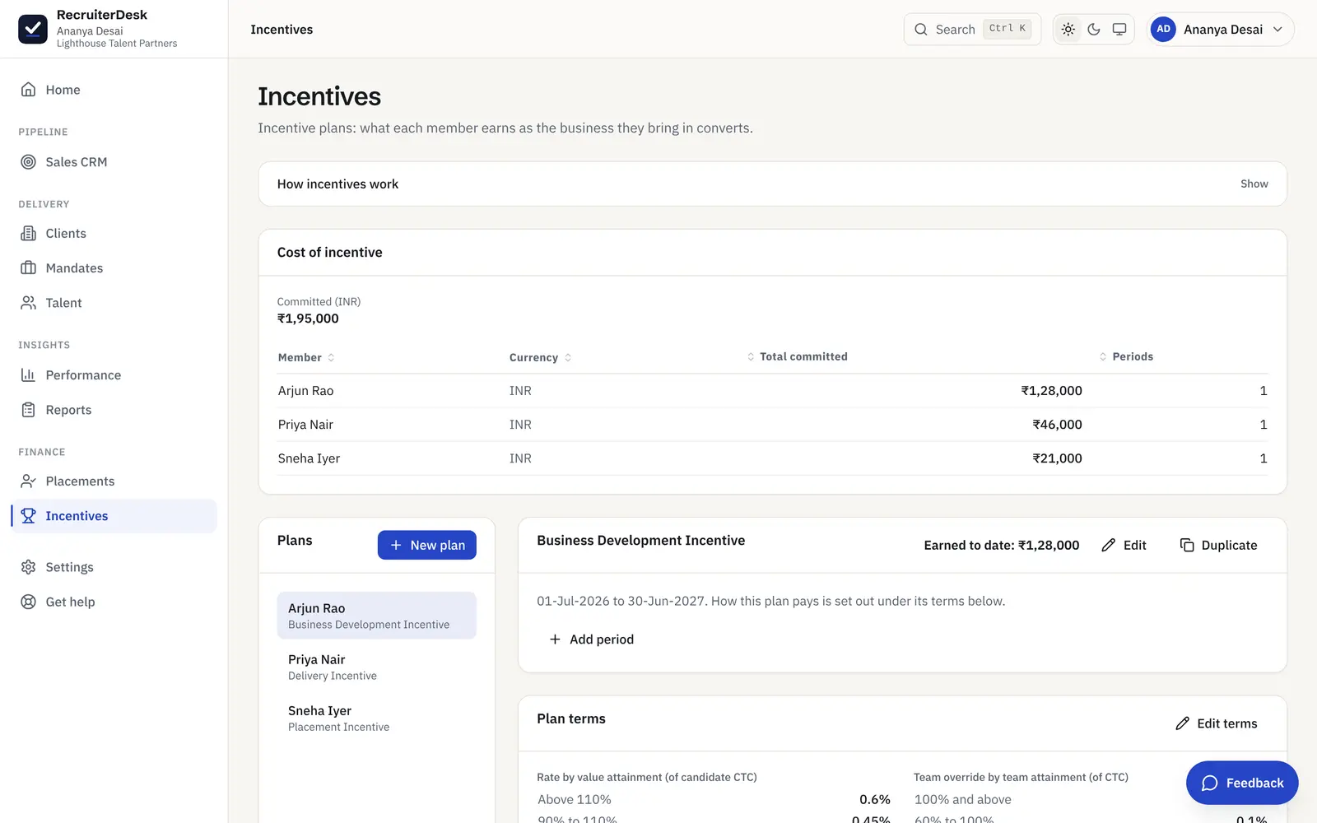This screenshot has width=1317, height=823.
Task: Sort table by Currency column
Action: tap(540, 357)
